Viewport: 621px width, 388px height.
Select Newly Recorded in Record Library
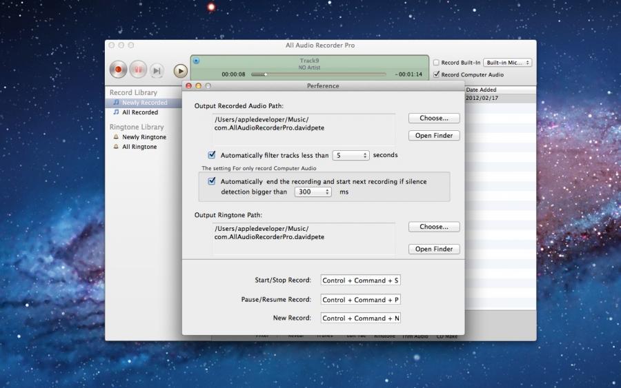[x=144, y=103]
